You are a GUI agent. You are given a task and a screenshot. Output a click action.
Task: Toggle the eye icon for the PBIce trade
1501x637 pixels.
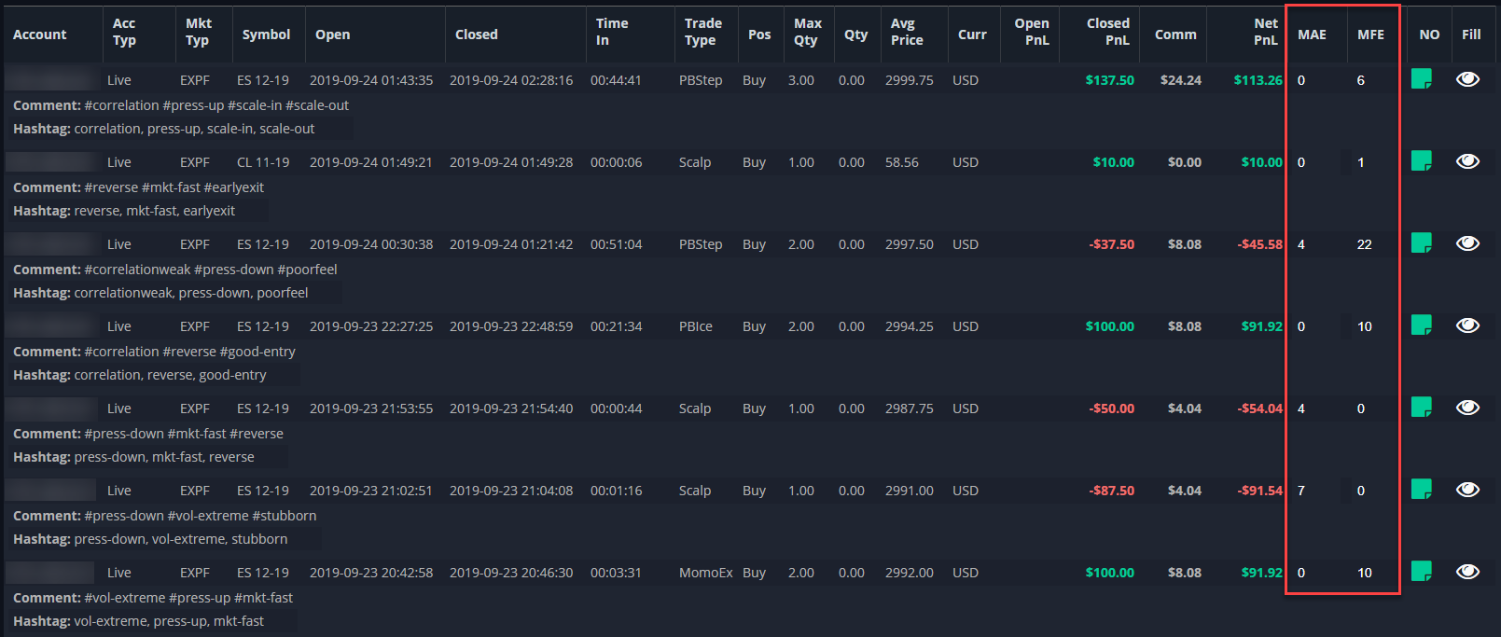[1467, 325]
